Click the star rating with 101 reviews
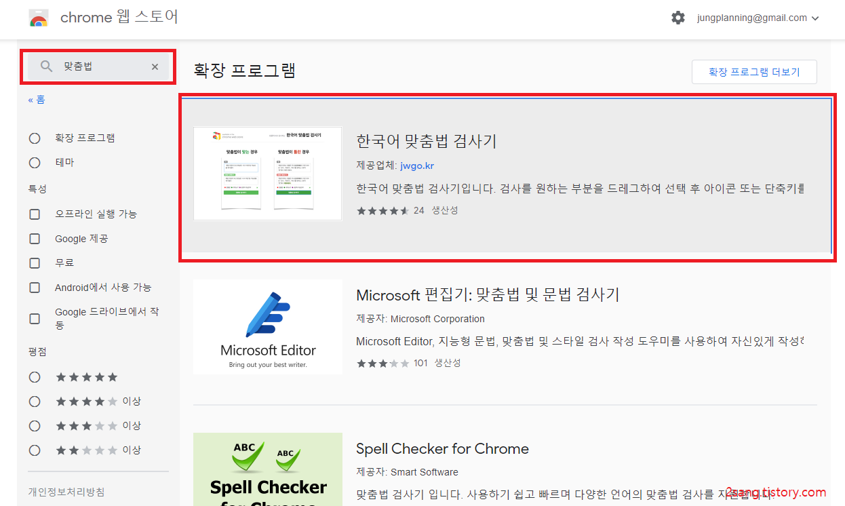 [383, 364]
